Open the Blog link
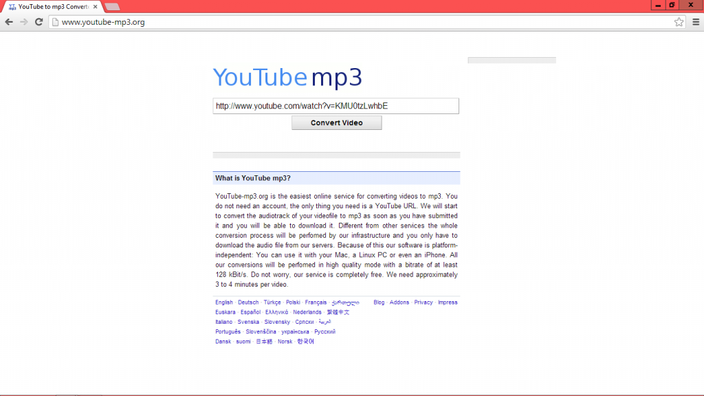Viewport: 704px width, 396px height. (x=379, y=302)
